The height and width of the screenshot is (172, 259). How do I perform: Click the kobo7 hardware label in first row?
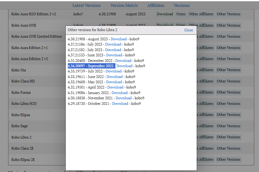pos(78,14)
